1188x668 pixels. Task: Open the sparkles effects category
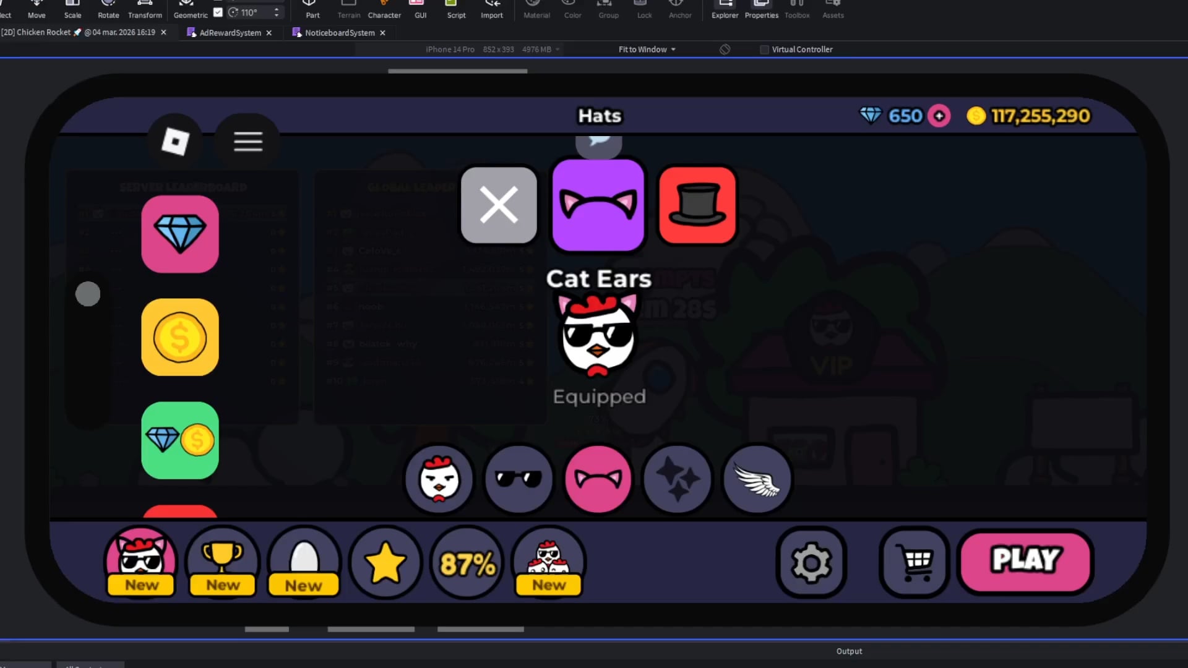[678, 479]
